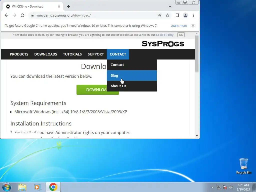Viewport: 256px width, 192px height.
Task: Click the System Requirements heading
Action: pyautogui.click(x=38, y=103)
